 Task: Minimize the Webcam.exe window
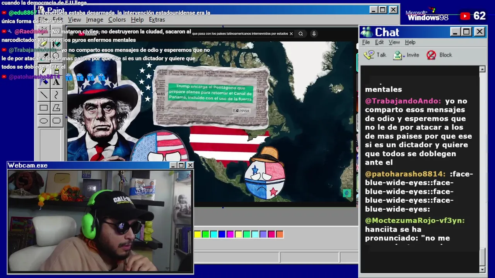tap(173, 165)
